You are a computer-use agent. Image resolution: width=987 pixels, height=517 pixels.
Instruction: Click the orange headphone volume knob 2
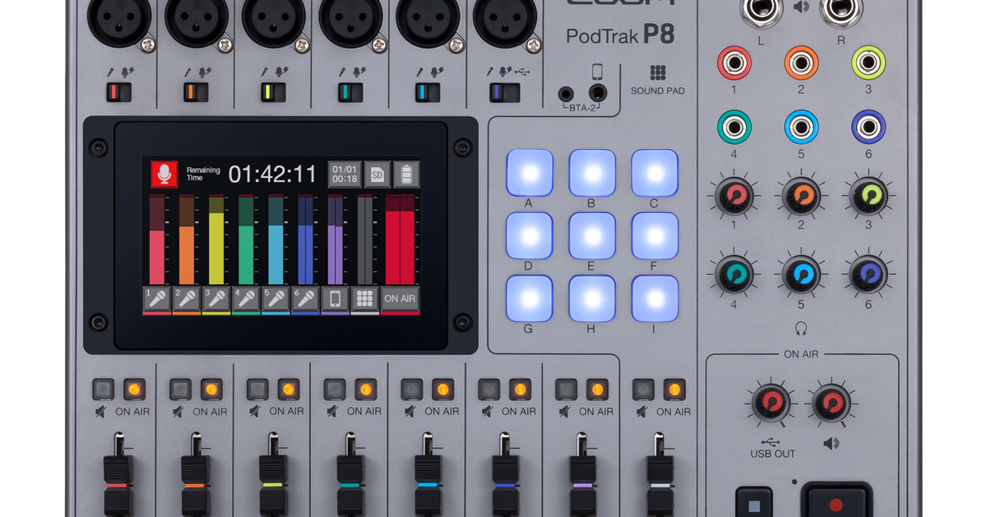pos(801,196)
